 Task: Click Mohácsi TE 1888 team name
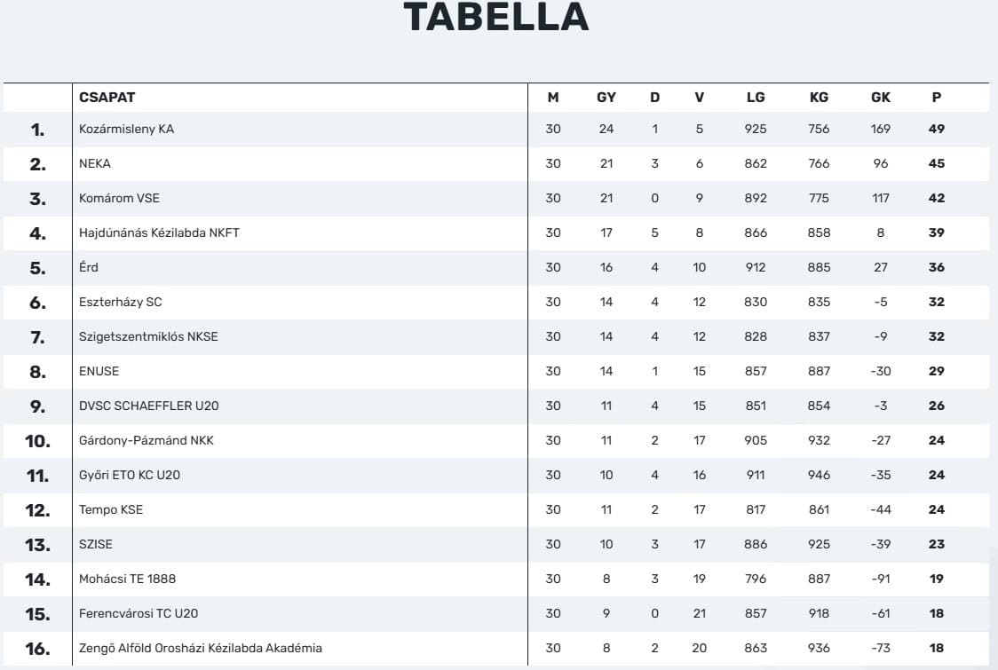click(x=127, y=579)
